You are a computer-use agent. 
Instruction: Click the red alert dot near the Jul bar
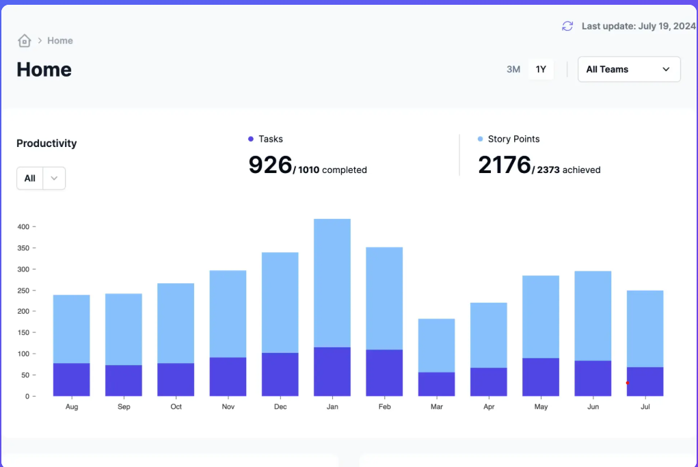click(x=628, y=383)
